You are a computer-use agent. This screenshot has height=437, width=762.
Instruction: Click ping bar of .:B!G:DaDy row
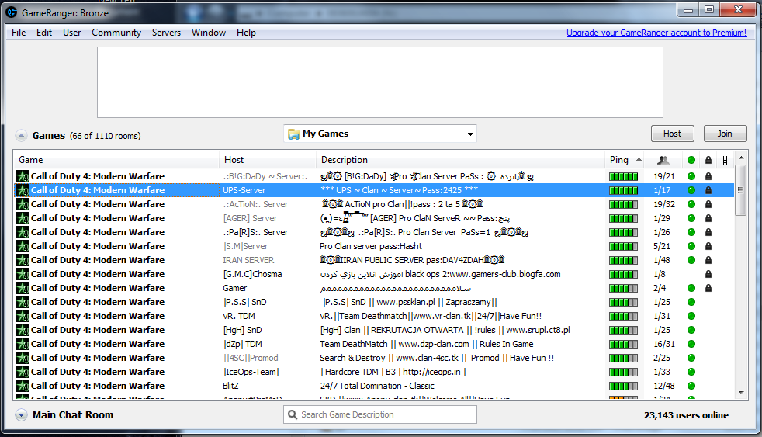[624, 176]
